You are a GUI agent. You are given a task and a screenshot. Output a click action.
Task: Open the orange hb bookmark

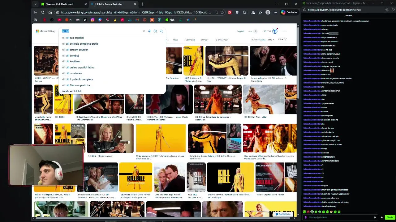tap(152, 20)
